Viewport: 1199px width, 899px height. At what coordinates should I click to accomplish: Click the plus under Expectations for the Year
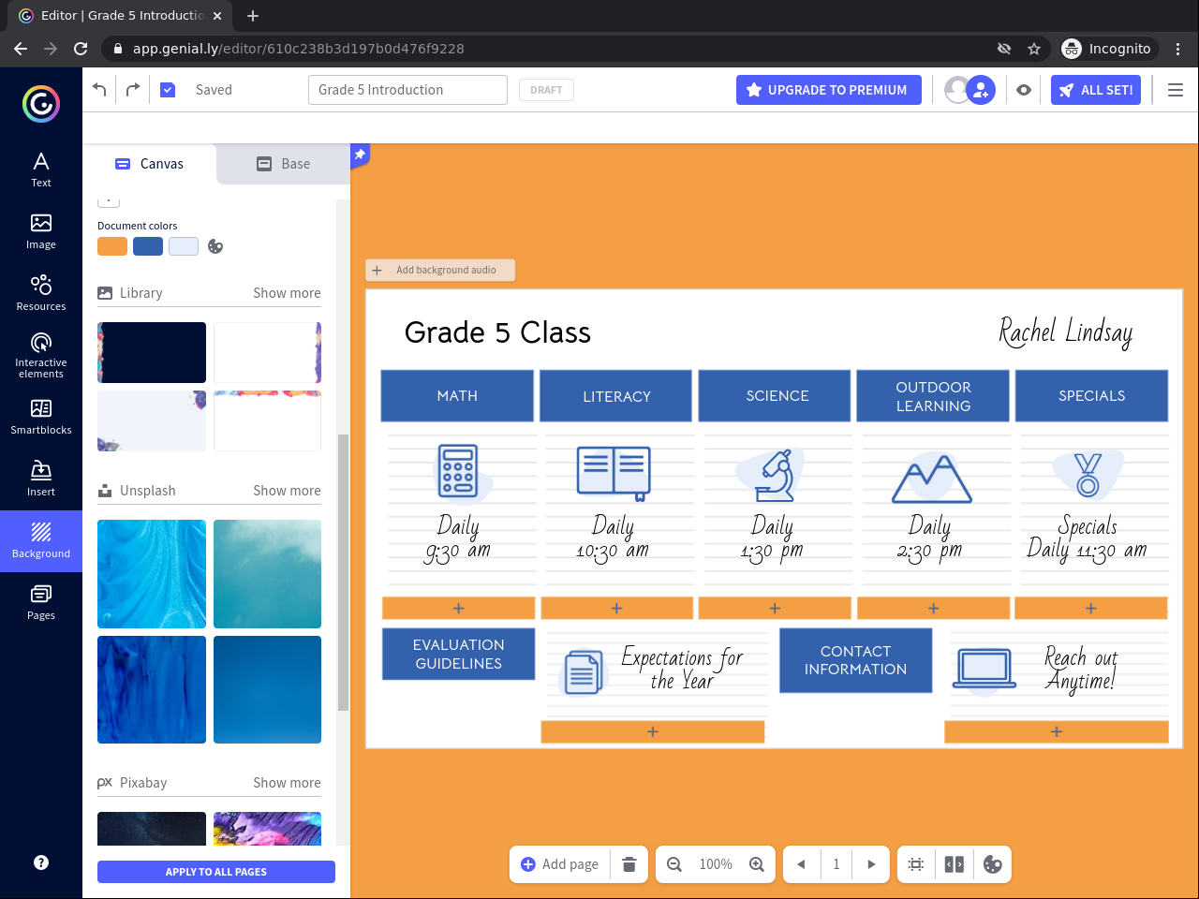(653, 732)
